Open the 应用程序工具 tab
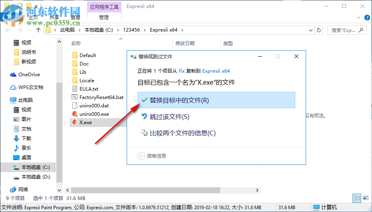The image size is (372, 212). [104, 7]
